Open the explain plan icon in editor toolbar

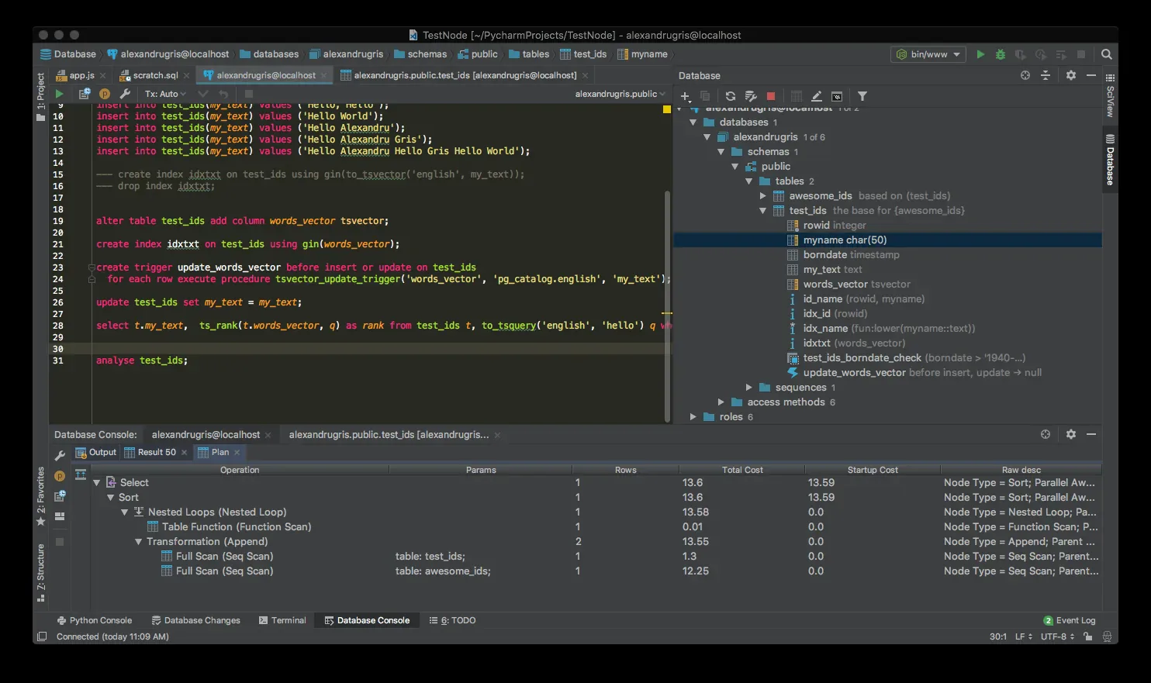(85, 94)
